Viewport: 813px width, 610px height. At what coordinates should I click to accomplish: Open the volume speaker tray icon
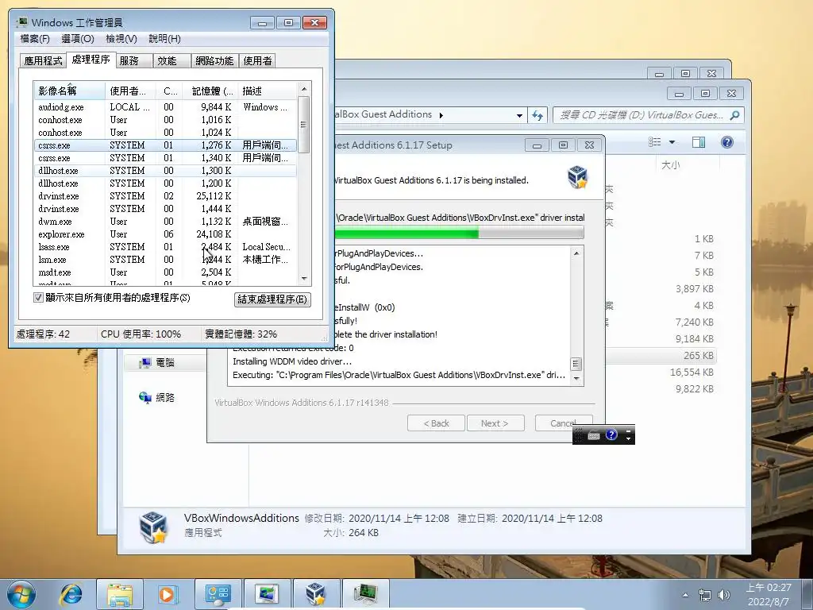[724, 595]
